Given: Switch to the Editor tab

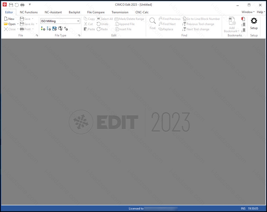Looking at the screenshot, I should tap(9, 12).
